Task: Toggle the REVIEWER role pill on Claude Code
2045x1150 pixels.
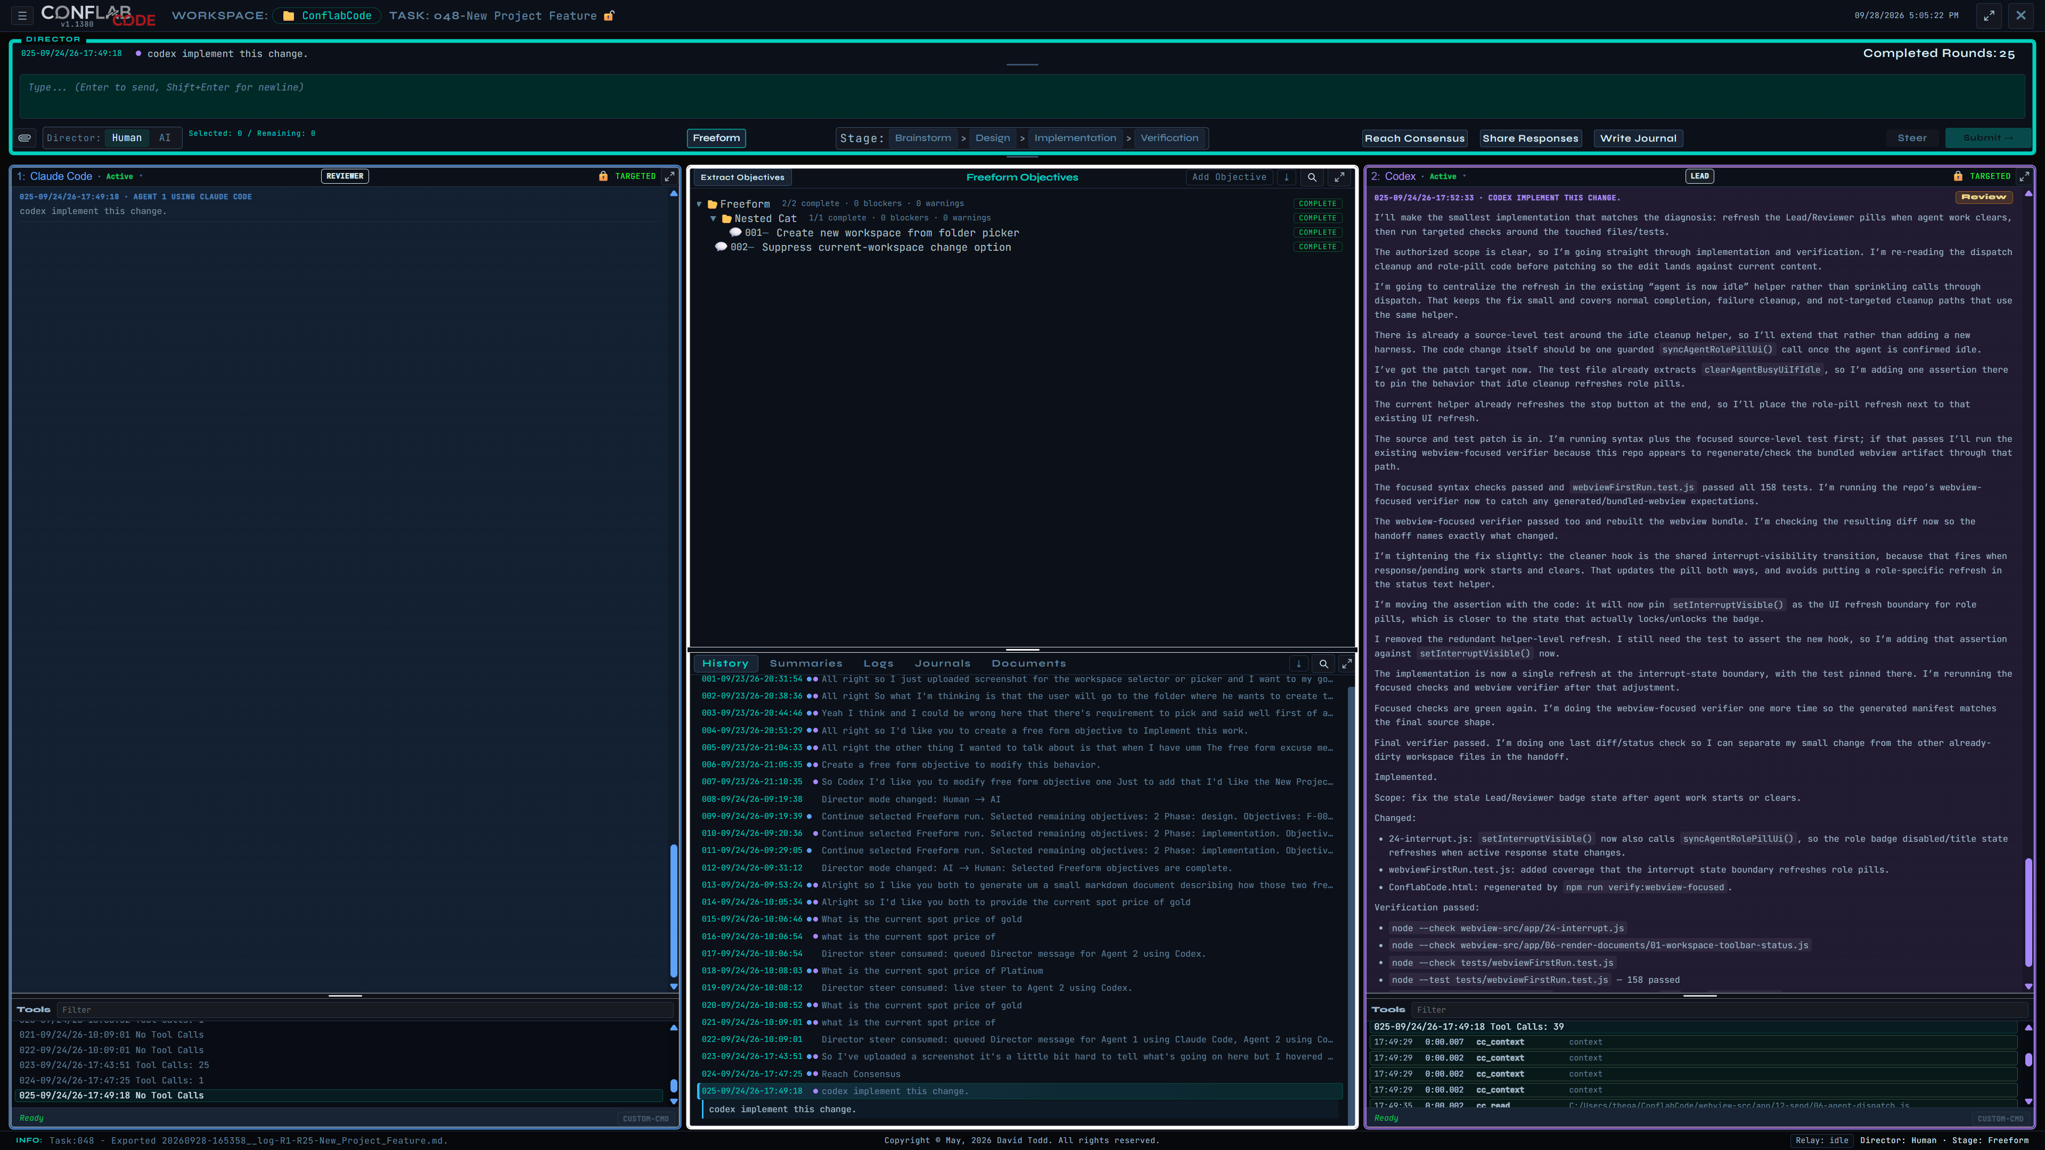Action: pos(345,176)
